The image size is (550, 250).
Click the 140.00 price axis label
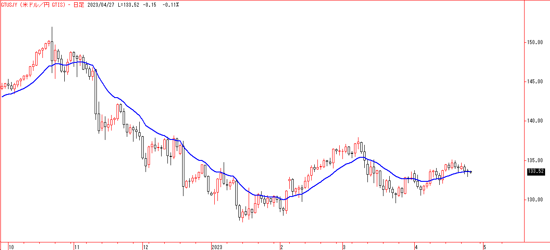535,121
